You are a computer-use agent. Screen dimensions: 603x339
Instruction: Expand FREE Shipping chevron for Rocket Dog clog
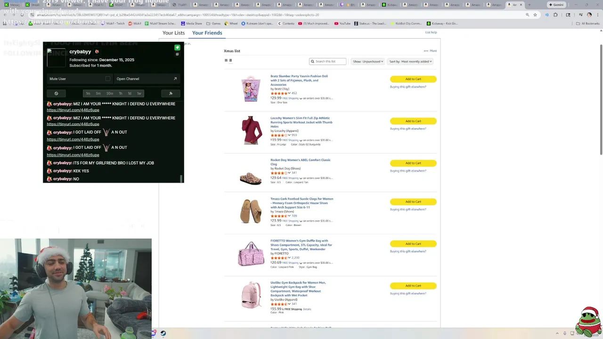tap(301, 178)
